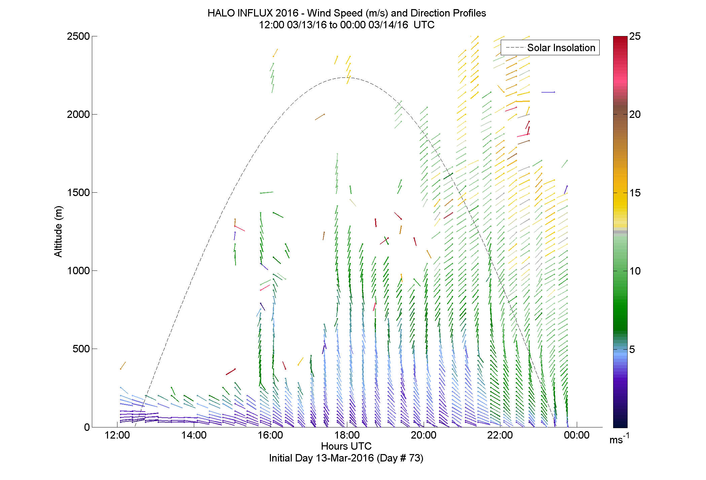Click the 20:00 x-axis tick label
This screenshot has height=480, width=706.
(423, 435)
